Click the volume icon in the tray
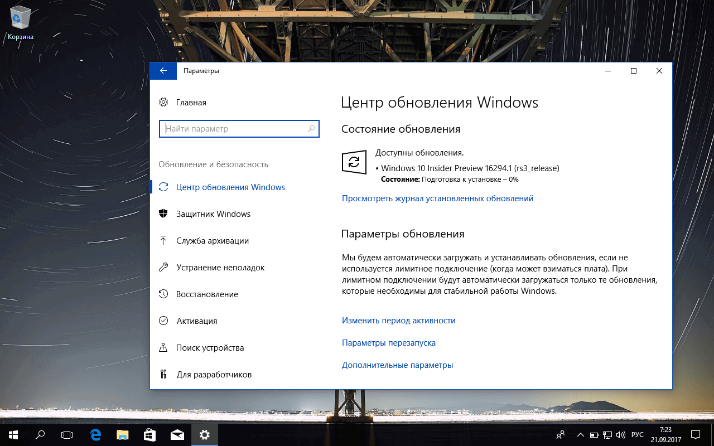 [620, 435]
